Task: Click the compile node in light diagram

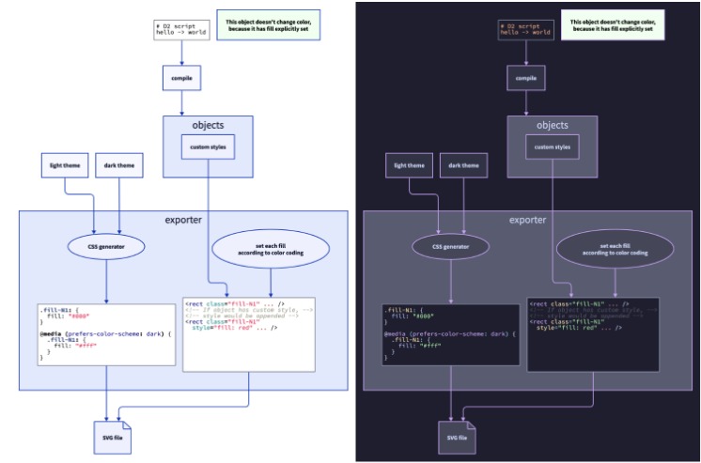Action: [181, 78]
